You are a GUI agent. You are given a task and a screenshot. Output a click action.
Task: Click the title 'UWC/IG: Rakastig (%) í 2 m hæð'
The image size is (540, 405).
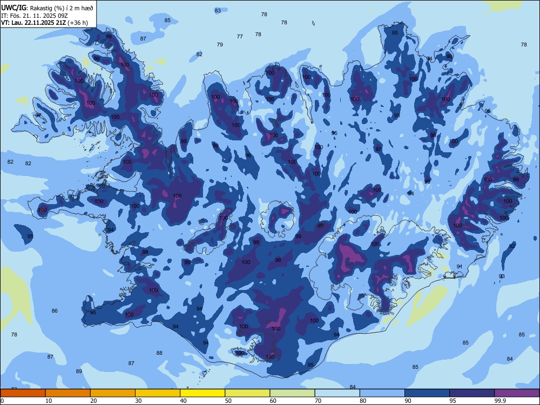(47, 8)
